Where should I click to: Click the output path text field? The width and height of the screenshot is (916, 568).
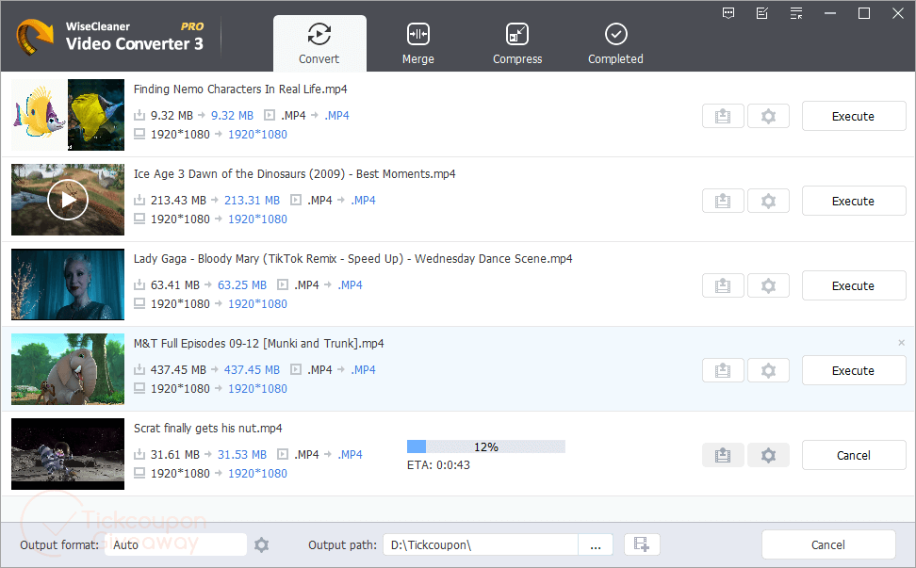[x=480, y=544]
